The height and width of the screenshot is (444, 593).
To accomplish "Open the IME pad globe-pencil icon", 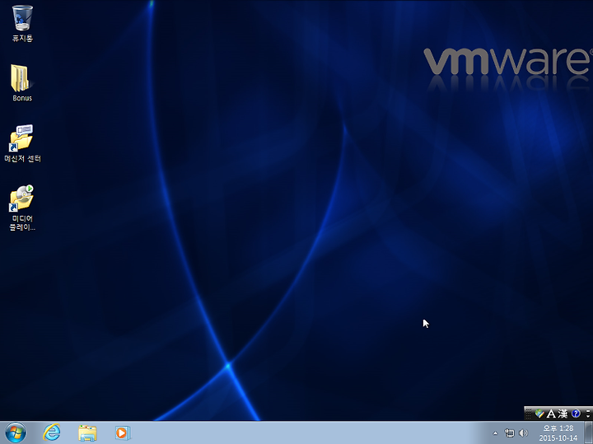I will coord(539,414).
